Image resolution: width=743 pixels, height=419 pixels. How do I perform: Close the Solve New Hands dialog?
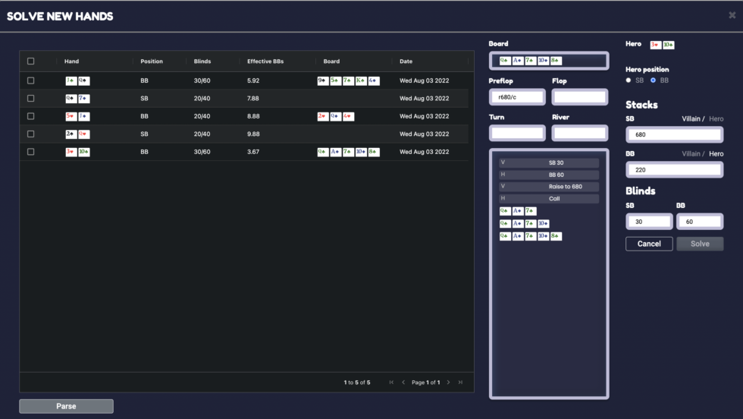tap(732, 15)
